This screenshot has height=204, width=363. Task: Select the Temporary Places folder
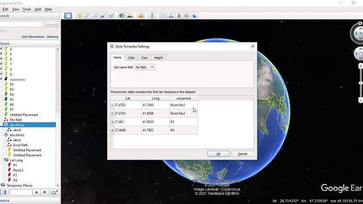(x=19, y=185)
